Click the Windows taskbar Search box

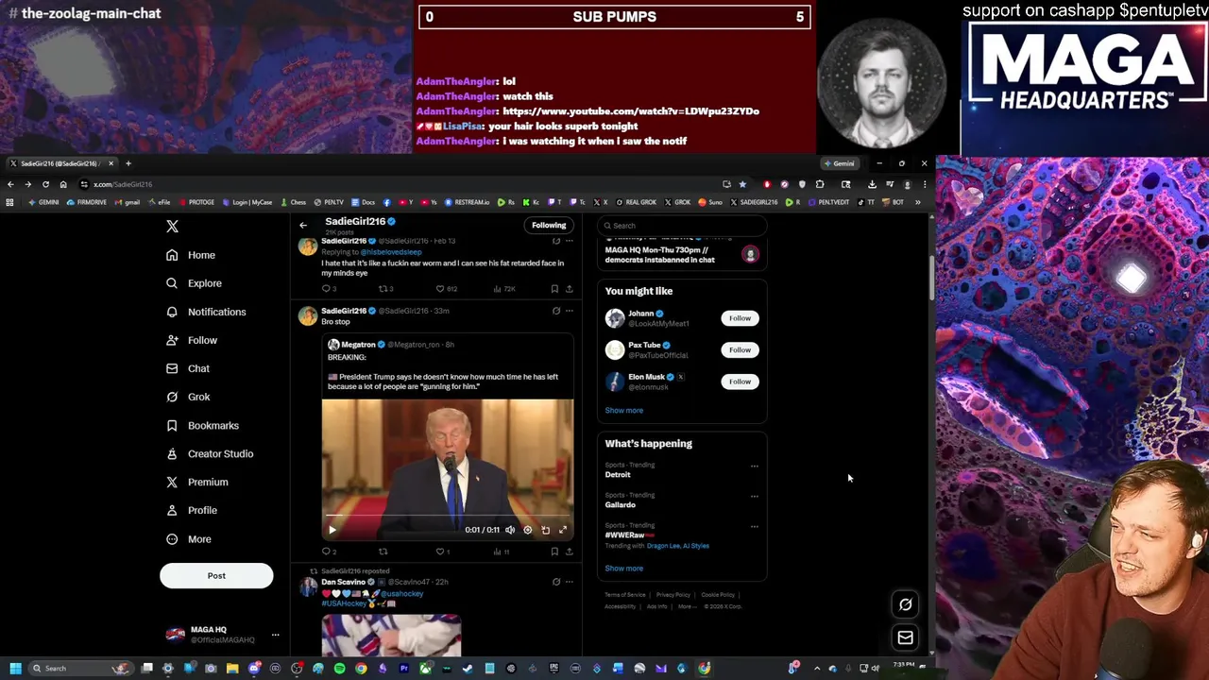[x=81, y=669]
